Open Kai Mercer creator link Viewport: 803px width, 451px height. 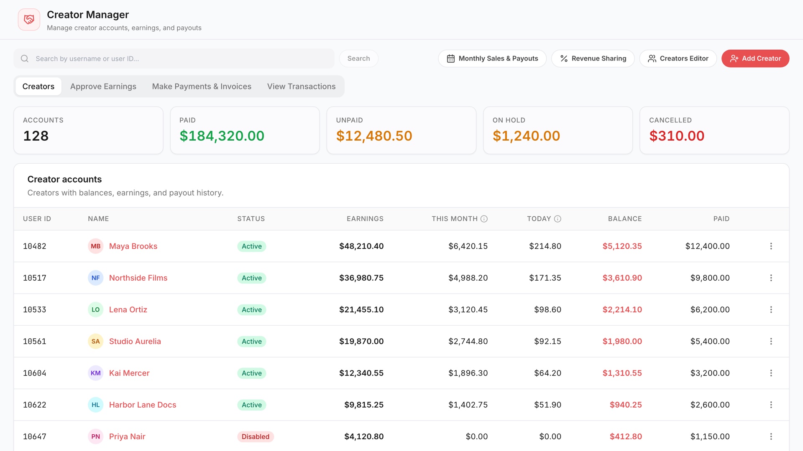click(x=129, y=373)
